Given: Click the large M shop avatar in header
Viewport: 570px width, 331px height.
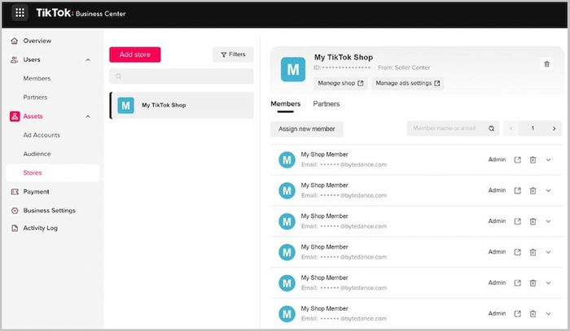Looking at the screenshot, I should pyautogui.click(x=293, y=69).
